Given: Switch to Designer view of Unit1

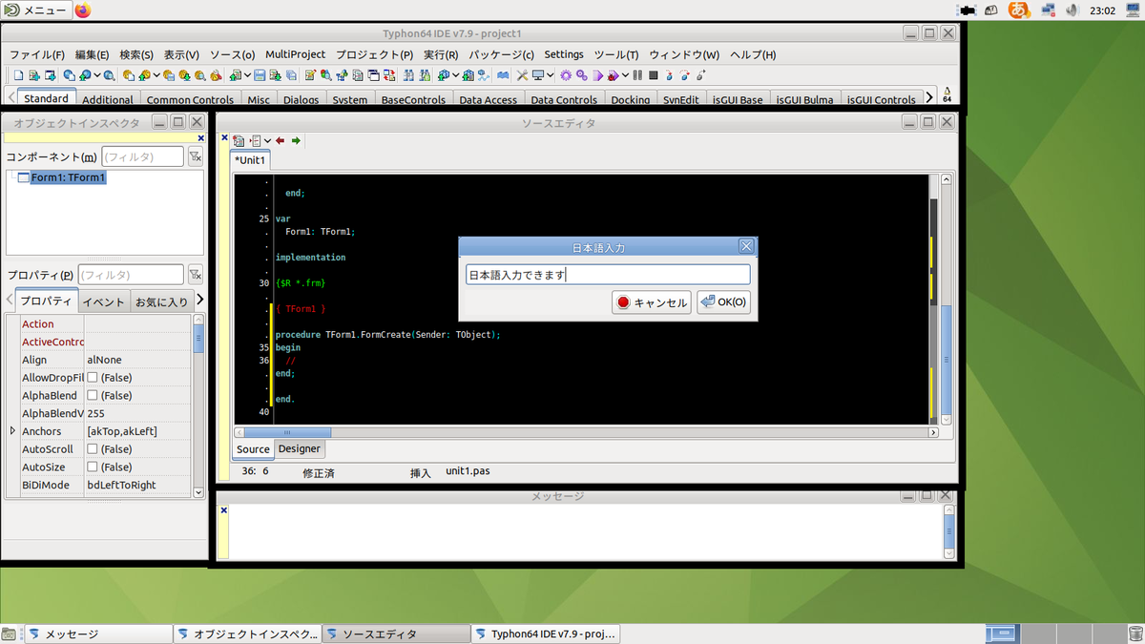Looking at the screenshot, I should [x=300, y=448].
